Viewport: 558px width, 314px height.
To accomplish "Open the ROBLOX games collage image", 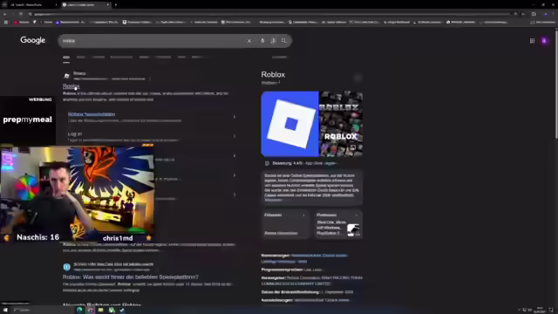I will point(341,124).
